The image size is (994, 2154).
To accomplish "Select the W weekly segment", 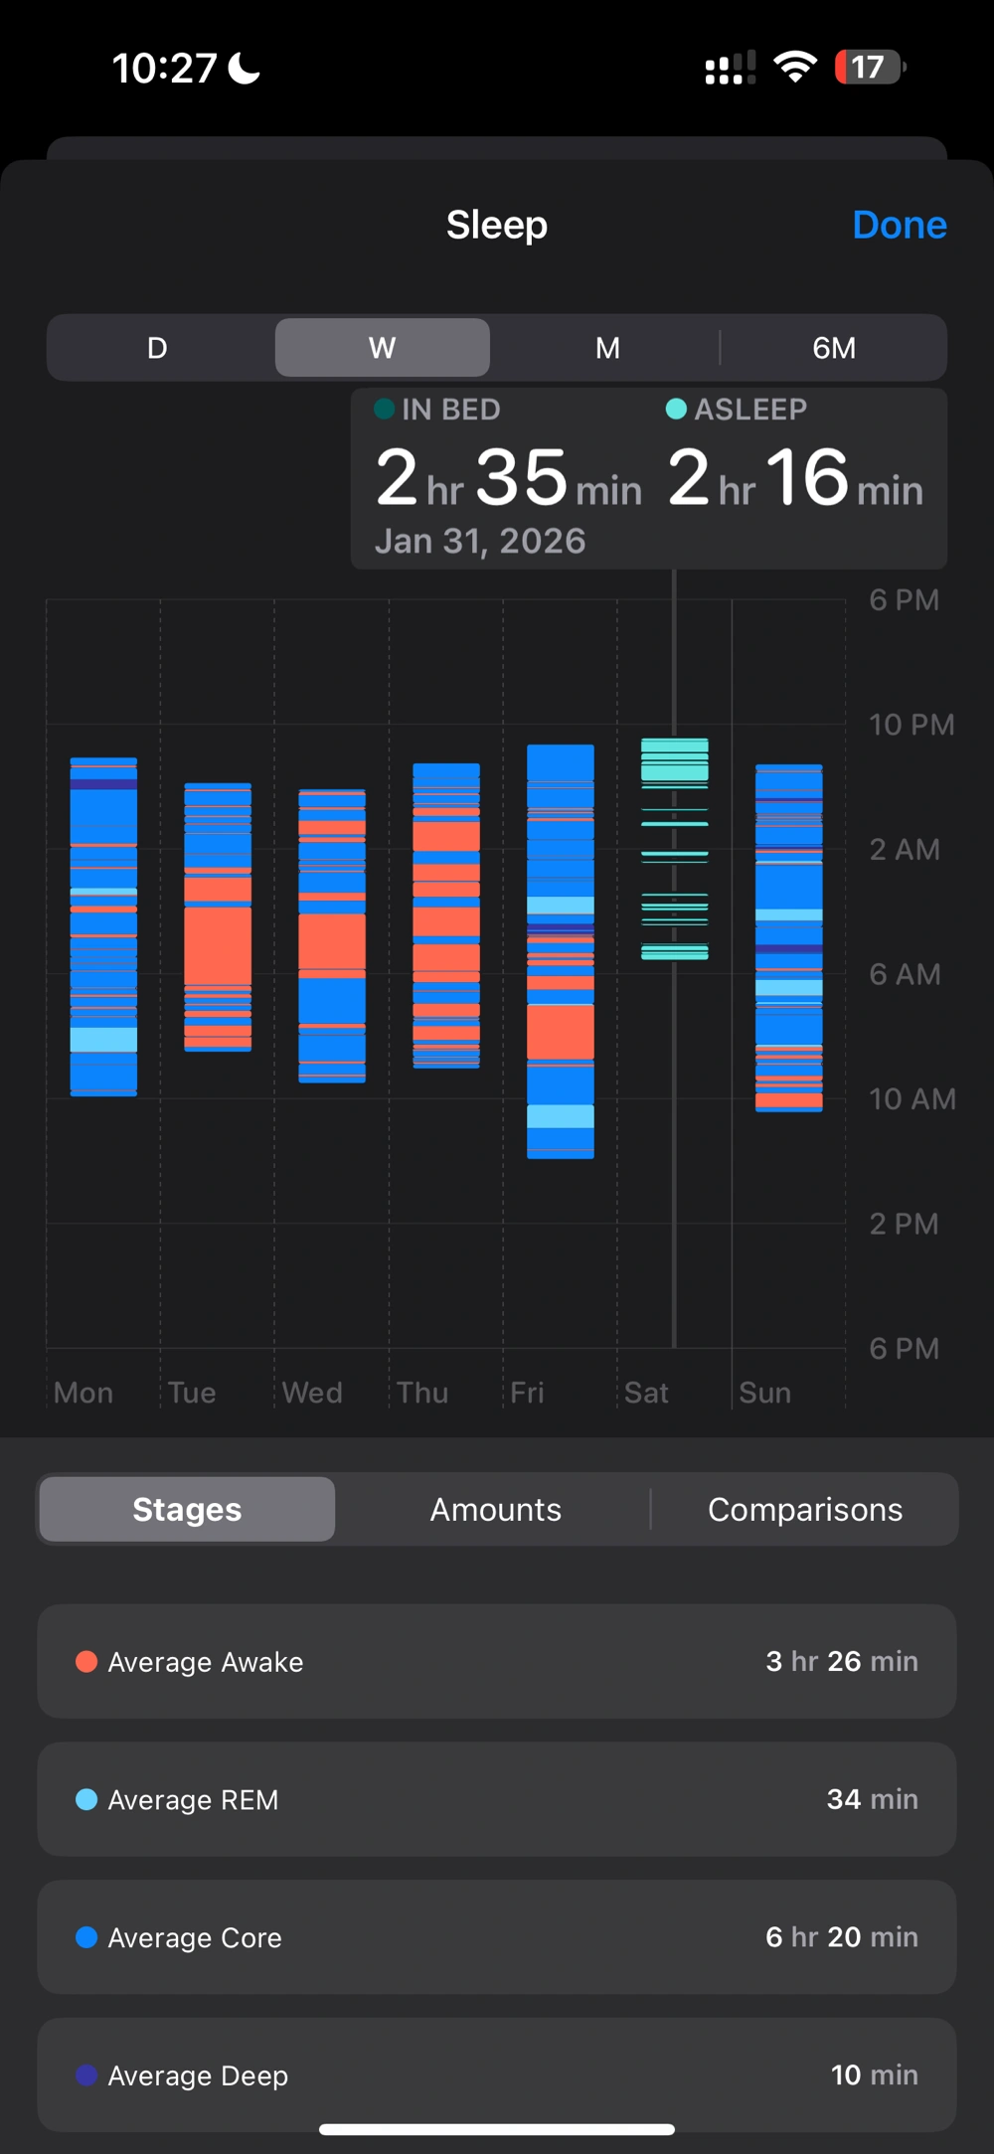I will (383, 348).
